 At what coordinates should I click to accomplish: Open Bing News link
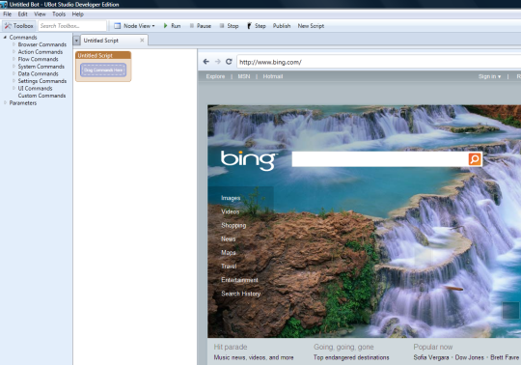click(229, 239)
